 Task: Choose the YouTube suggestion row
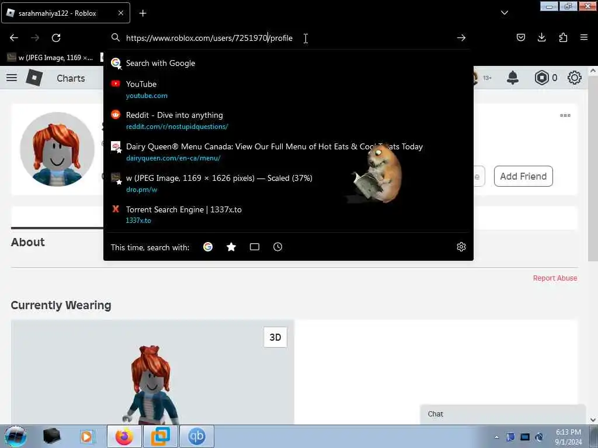point(288,89)
